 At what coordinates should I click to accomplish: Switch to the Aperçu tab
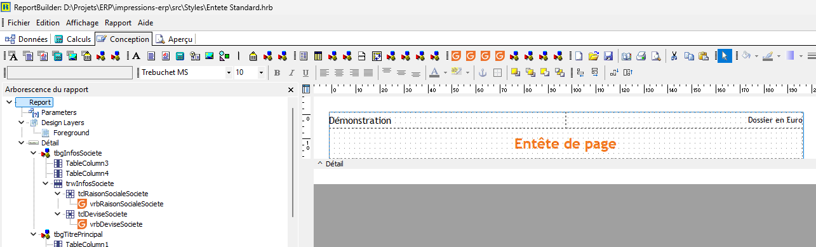175,39
